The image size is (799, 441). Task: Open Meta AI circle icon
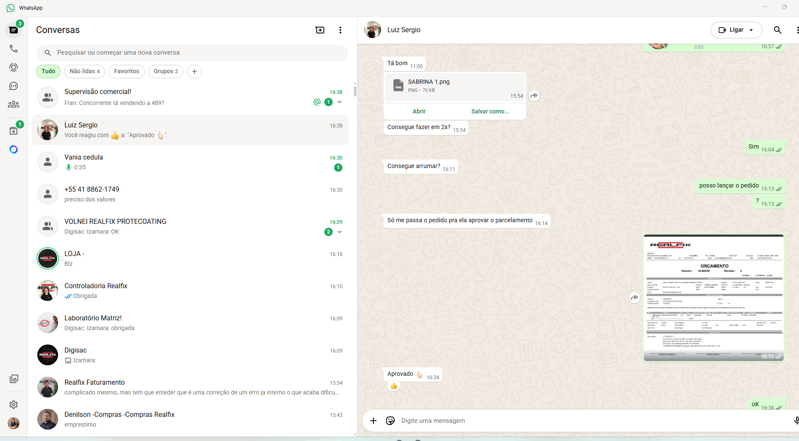click(x=14, y=149)
